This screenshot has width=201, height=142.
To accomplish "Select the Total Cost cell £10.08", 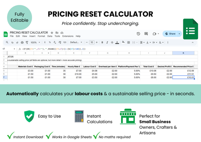I will (x=149, y=71).
